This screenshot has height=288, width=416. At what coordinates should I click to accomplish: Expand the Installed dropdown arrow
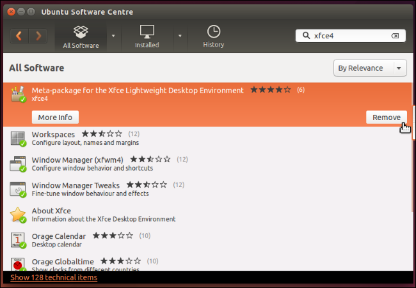click(180, 36)
